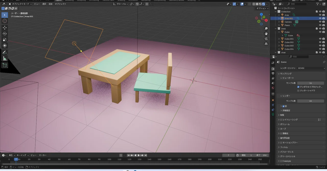Open the オブジェクトモード dropdown
This screenshot has width=327, height=171.
pyautogui.click(x=20, y=4)
